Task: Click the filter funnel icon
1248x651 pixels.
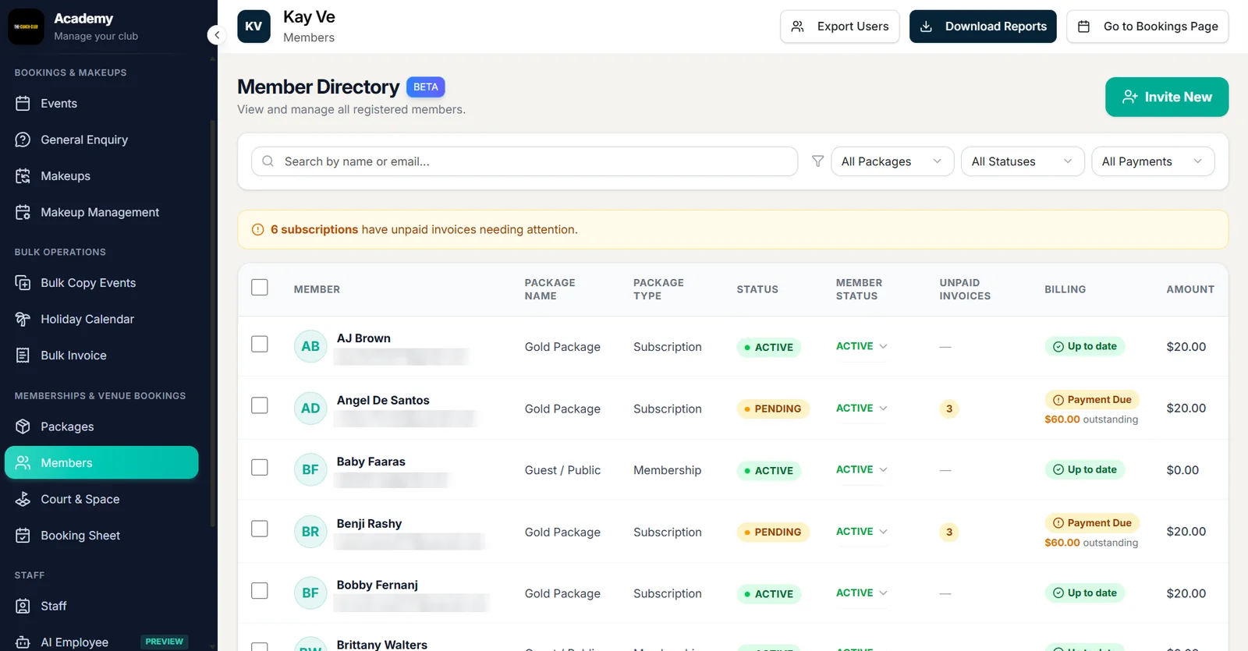Action: (x=817, y=161)
